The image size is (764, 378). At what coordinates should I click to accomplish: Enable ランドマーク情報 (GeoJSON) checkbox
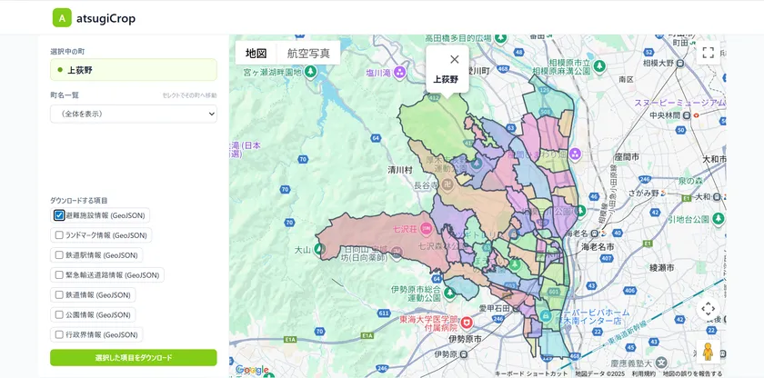tap(59, 235)
